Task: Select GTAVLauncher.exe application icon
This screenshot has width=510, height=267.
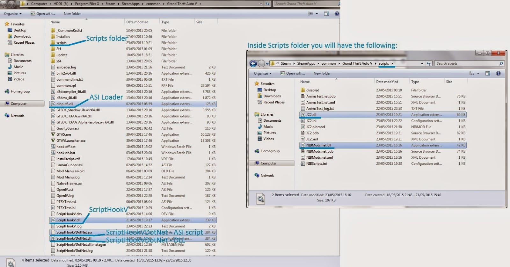Action: pyautogui.click(x=53, y=141)
